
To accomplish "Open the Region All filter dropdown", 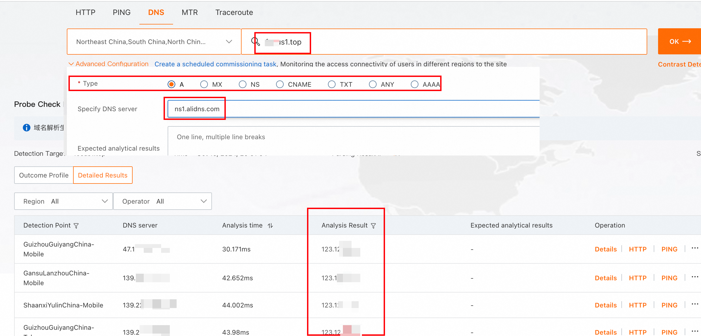I will pos(63,201).
